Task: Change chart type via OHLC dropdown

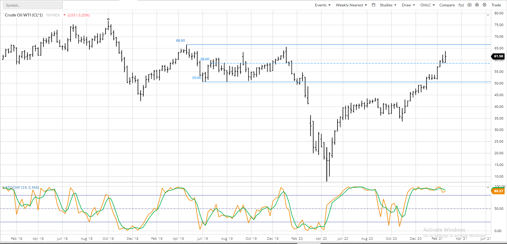Action: (x=427, y=5)
